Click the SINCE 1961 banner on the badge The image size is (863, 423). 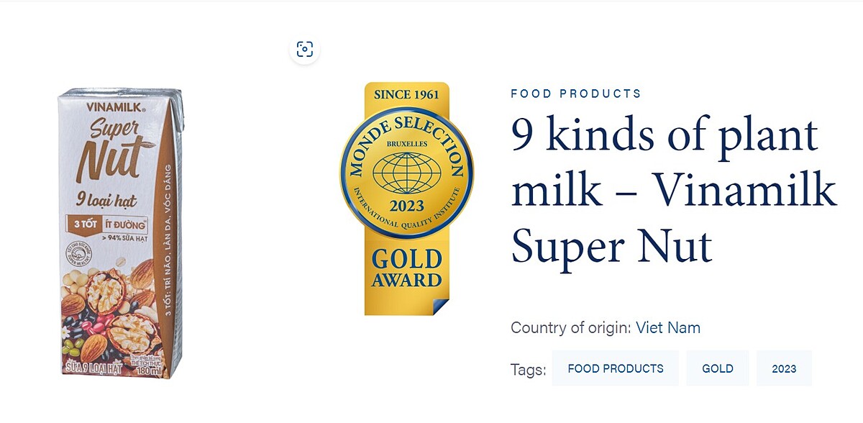pos(406,94)
